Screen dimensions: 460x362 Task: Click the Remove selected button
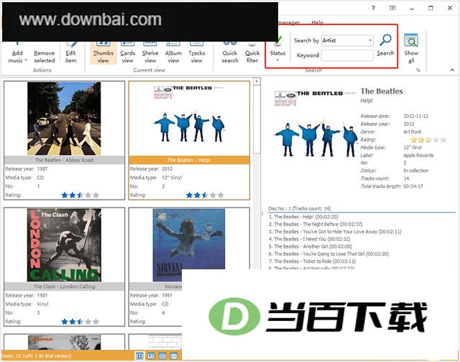pos(45,52)
